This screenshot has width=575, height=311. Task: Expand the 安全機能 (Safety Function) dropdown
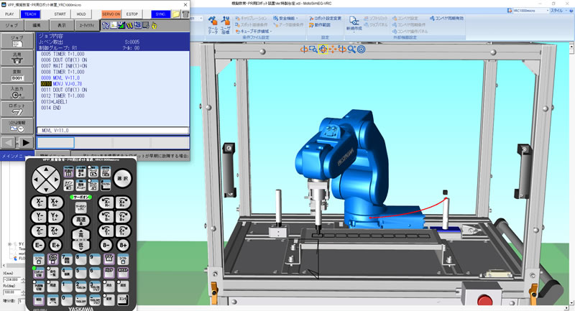[279, 18]
